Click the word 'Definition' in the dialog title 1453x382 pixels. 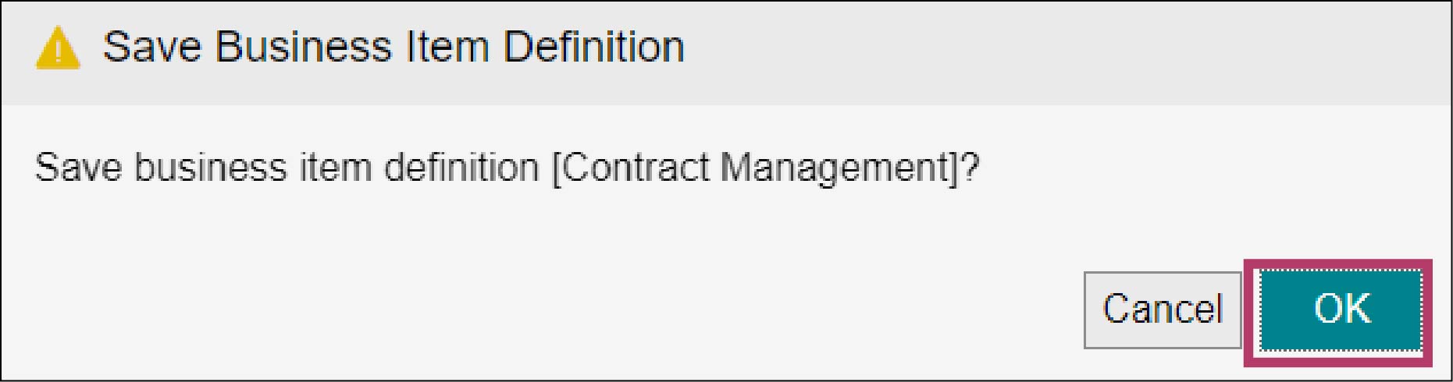pos(593,47)
